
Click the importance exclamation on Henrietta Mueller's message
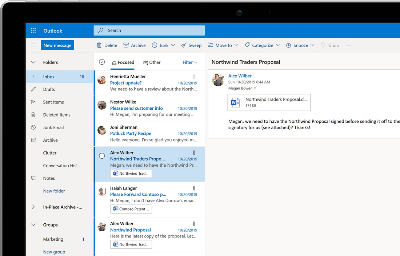(194, 77)
